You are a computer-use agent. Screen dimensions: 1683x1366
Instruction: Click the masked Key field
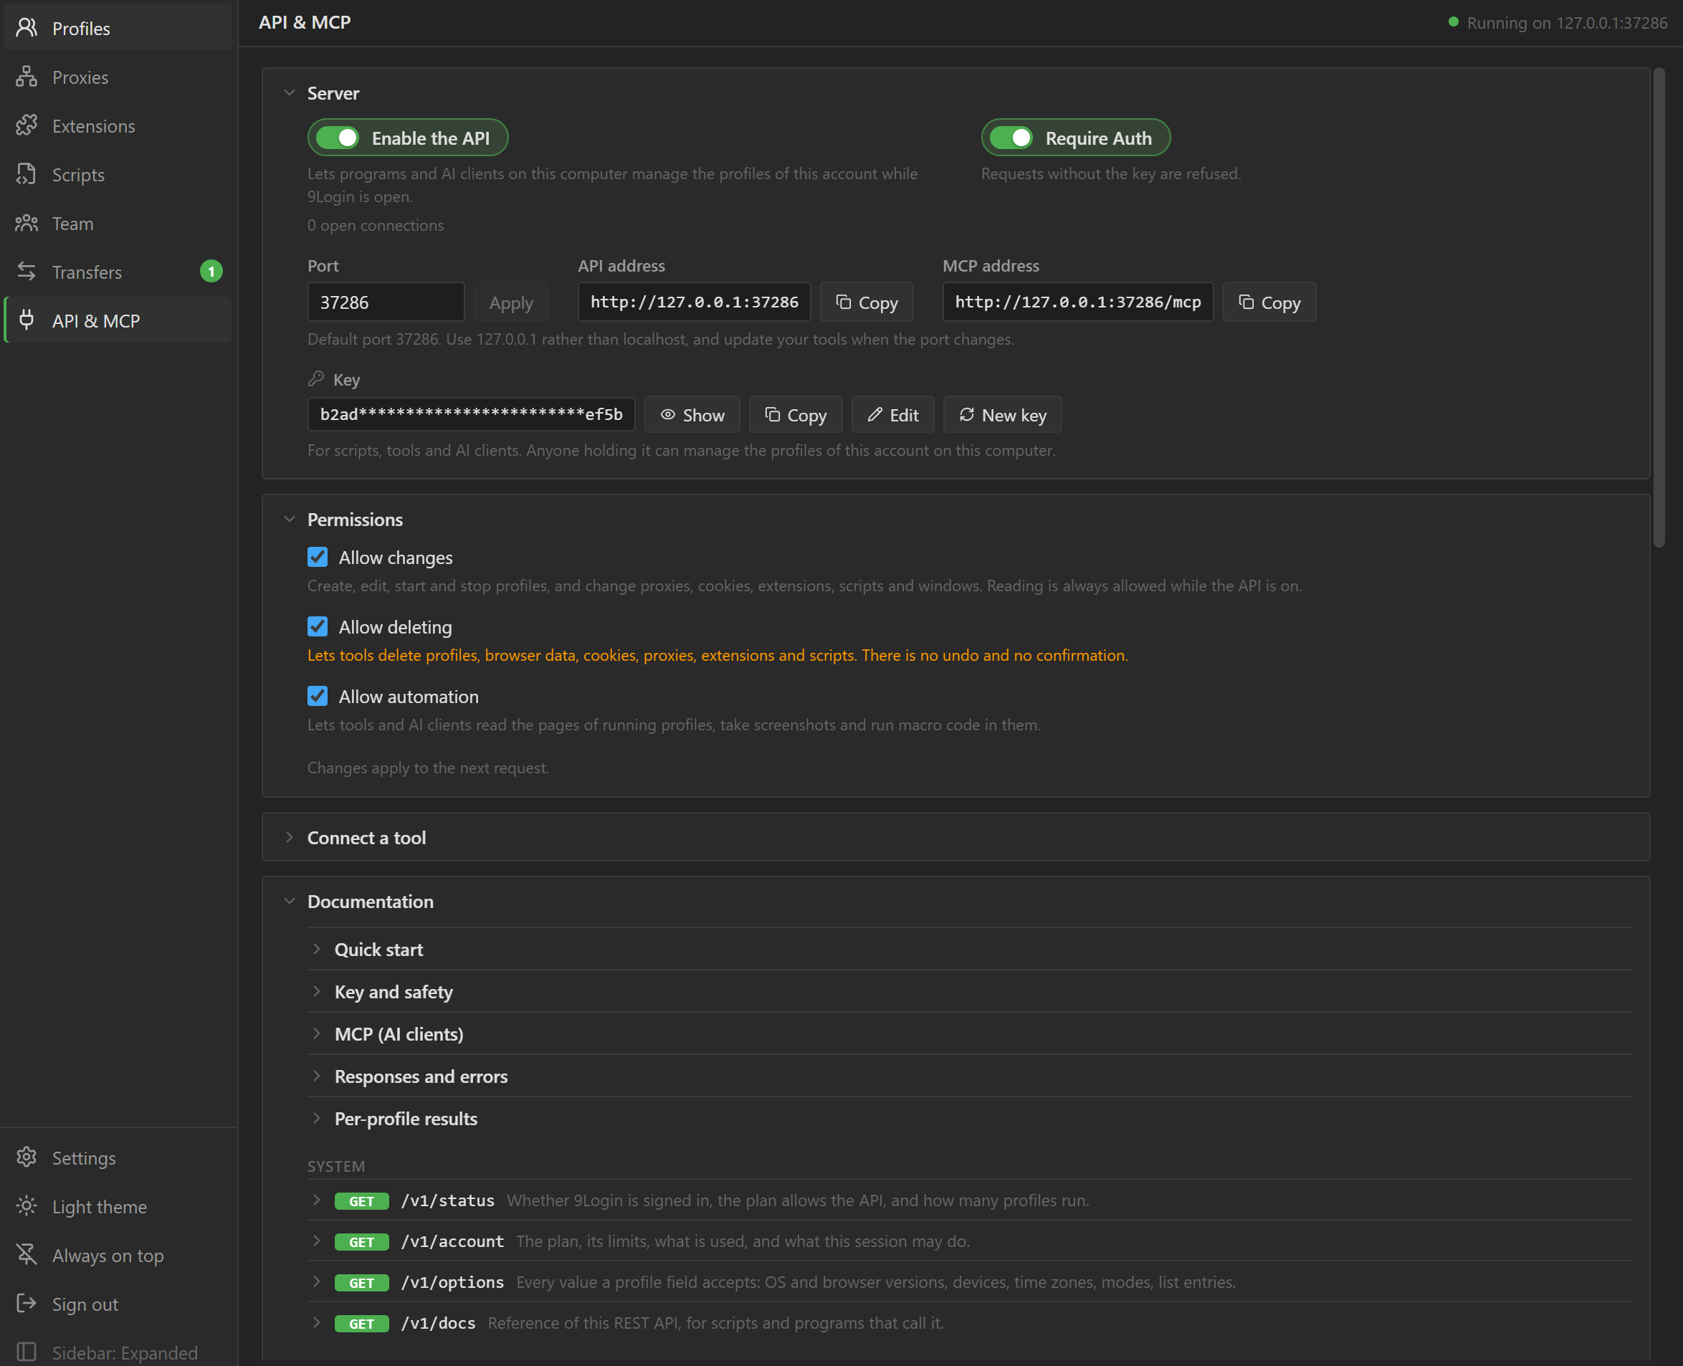point(472,415)
